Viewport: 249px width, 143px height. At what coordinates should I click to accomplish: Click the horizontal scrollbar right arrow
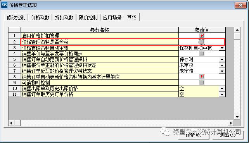(231, 123)
